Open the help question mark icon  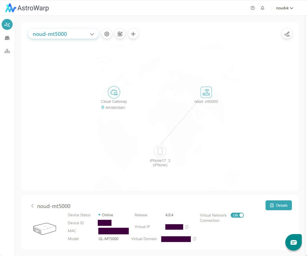(x=252, y=8)
